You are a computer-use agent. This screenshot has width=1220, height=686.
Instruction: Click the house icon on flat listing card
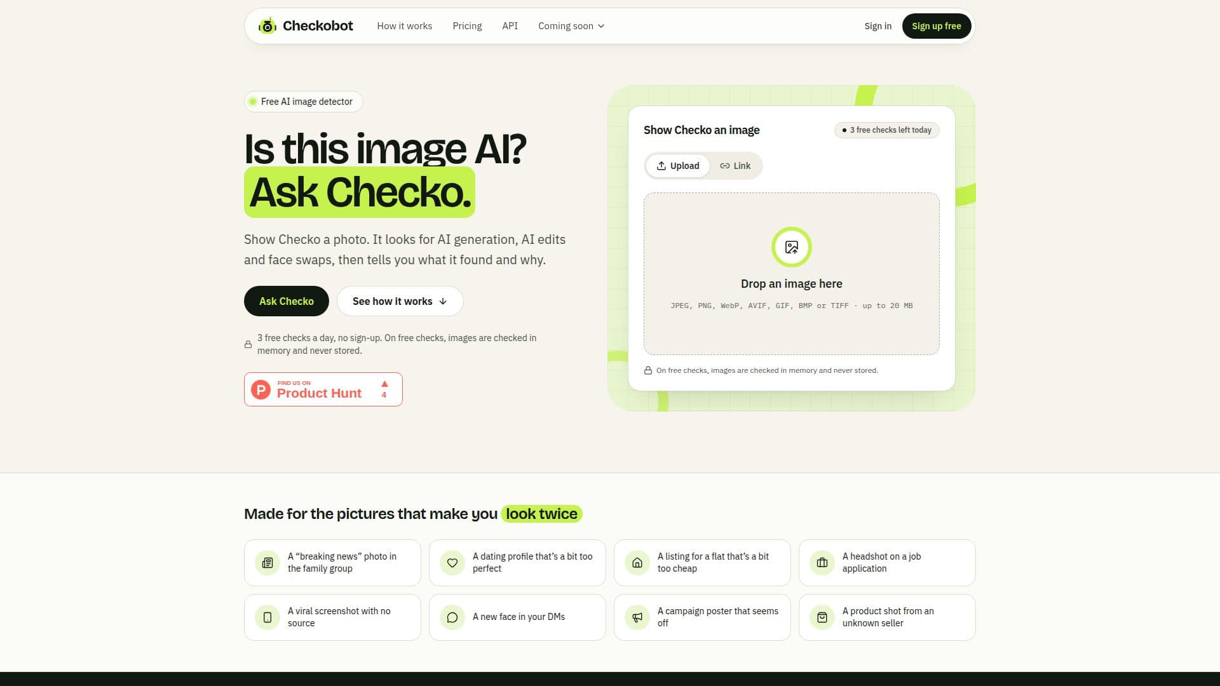pos(637,563)
